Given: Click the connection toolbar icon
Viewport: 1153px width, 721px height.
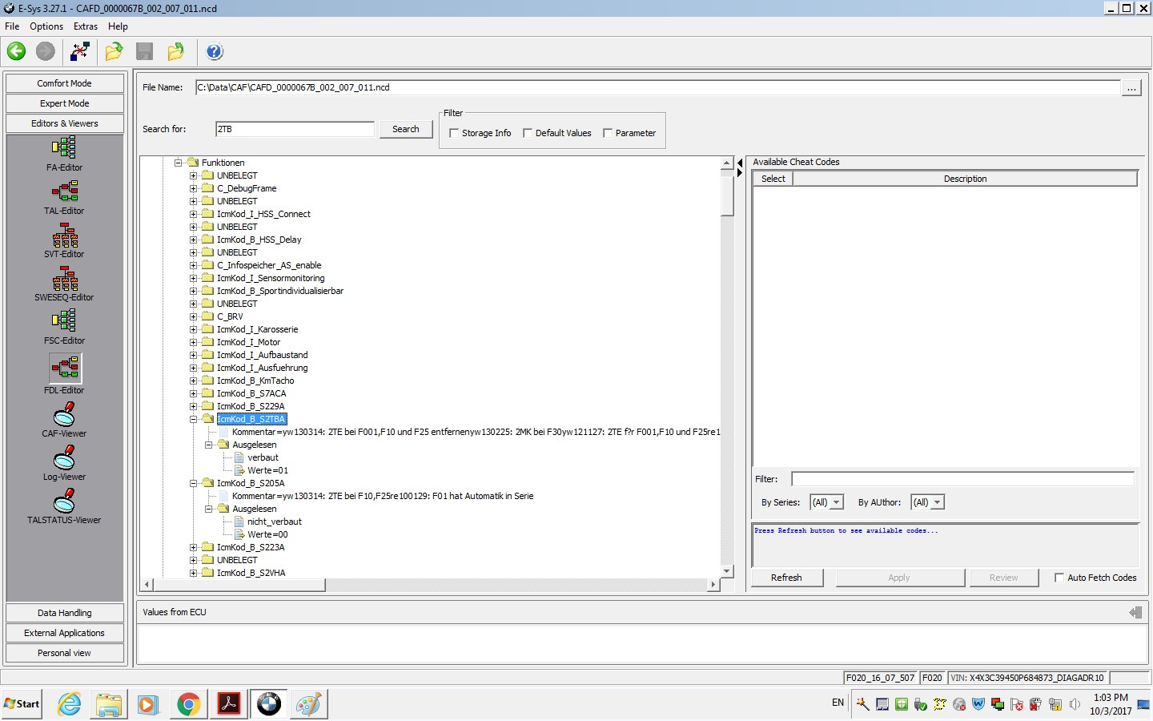Looking at the screenshot, I should click(80, 52).
